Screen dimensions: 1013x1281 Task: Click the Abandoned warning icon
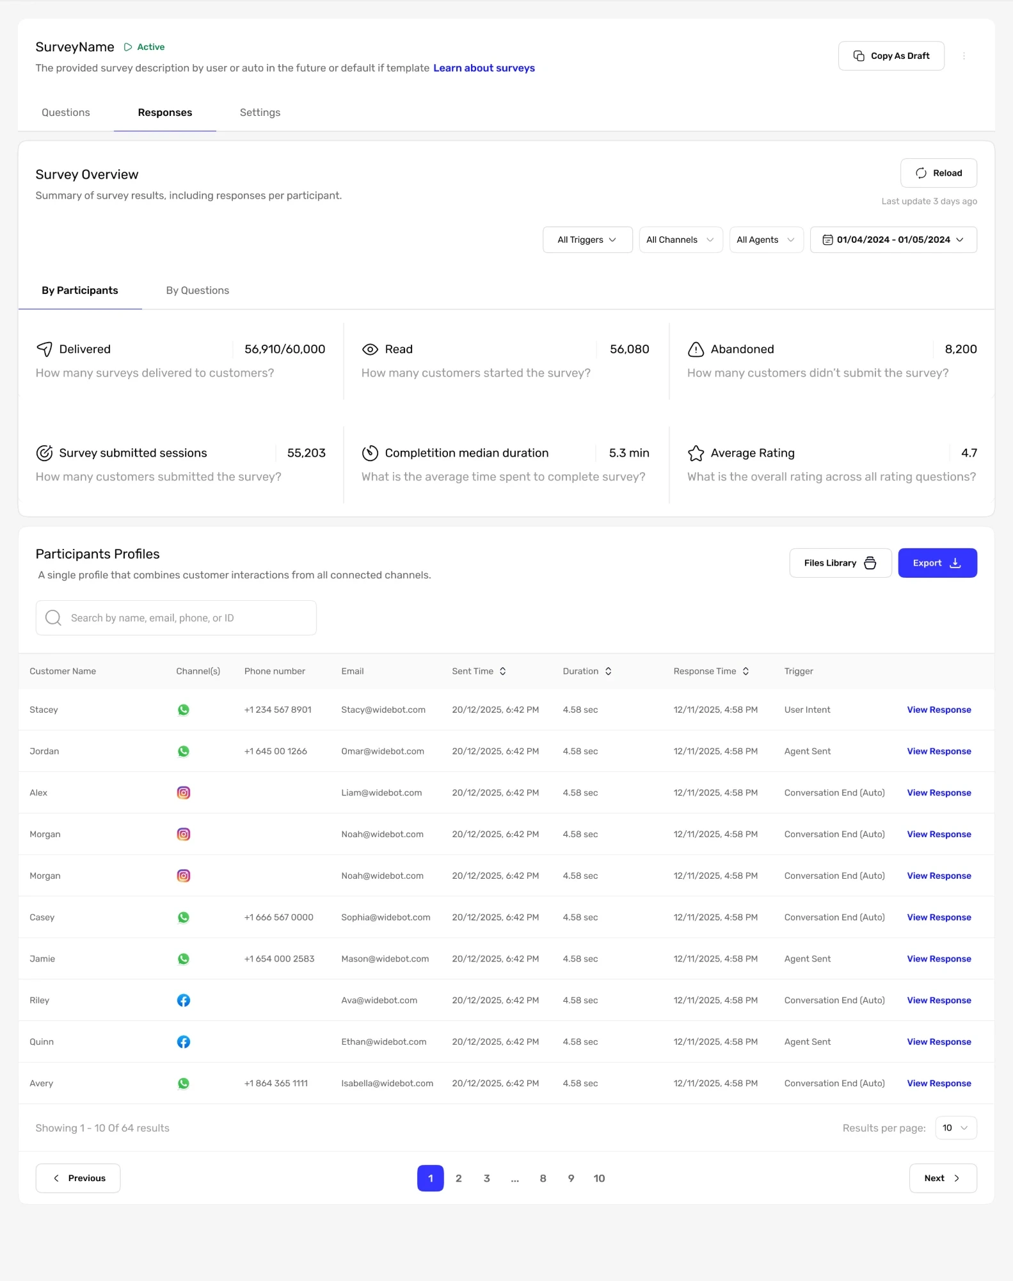pyautogui.click(x=696, y=349)
